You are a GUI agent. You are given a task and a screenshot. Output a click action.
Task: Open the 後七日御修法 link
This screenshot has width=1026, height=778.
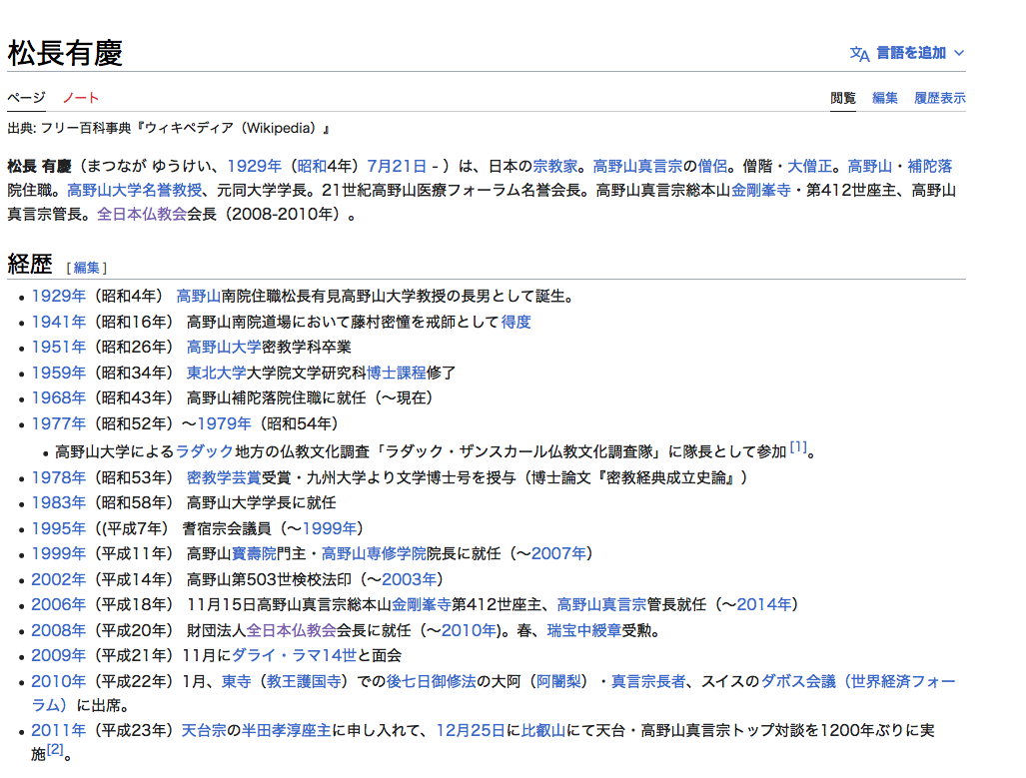coord(432,682)
